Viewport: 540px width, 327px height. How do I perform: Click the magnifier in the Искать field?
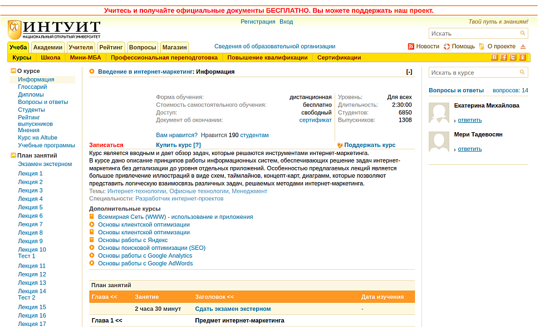(x=522, y=33)
